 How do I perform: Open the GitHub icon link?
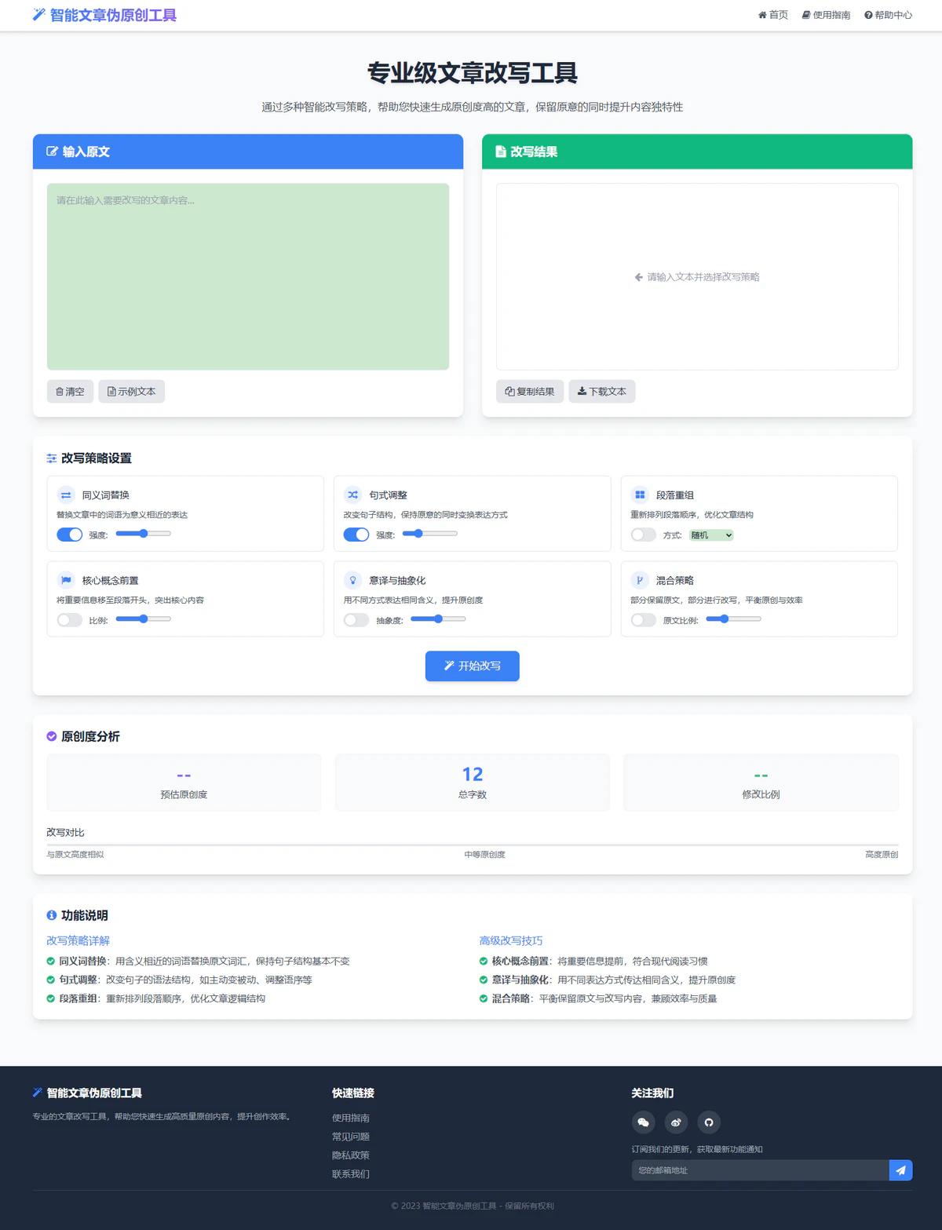click(x=709, y=1122)
